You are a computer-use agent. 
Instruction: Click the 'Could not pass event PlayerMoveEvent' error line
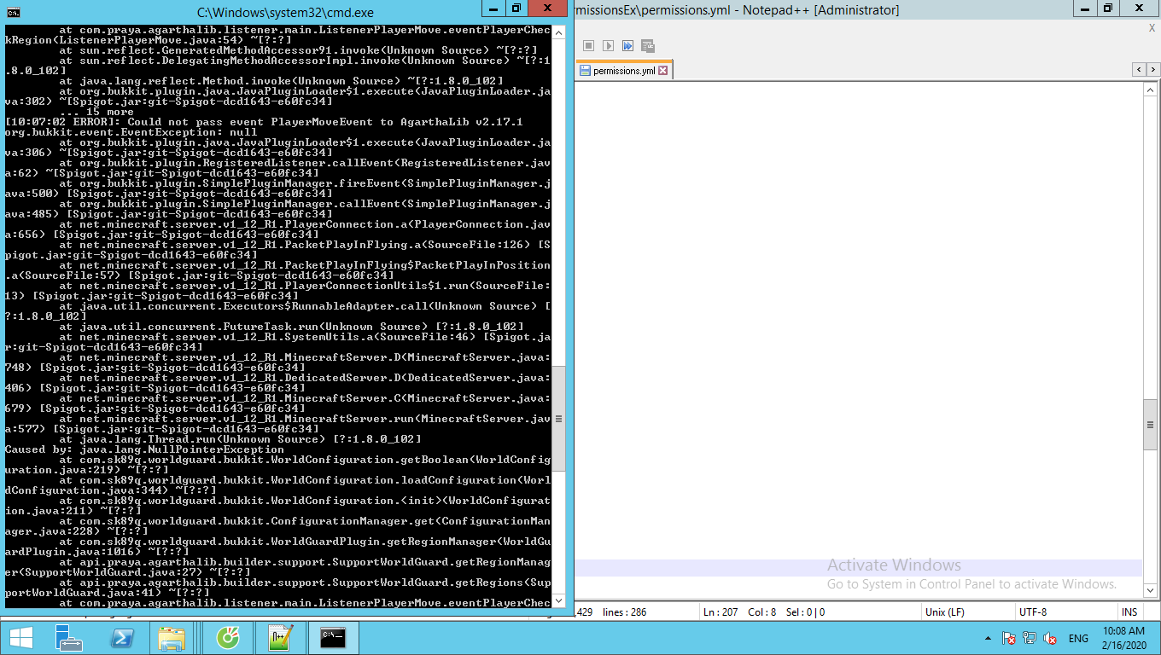click(x=264, y=122)
